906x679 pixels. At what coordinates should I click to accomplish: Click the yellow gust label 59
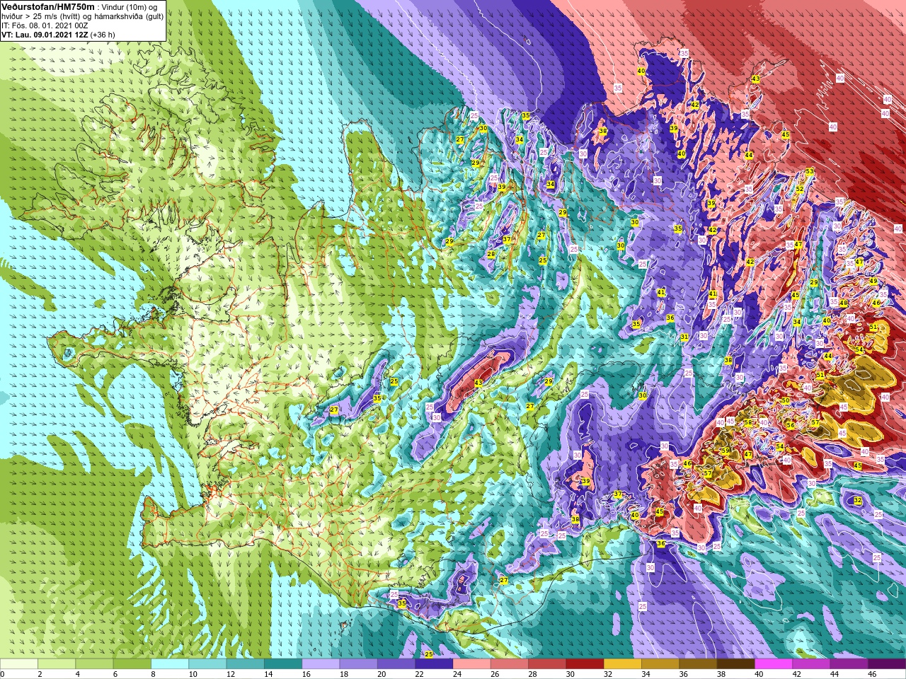click(x=725, y=451)
